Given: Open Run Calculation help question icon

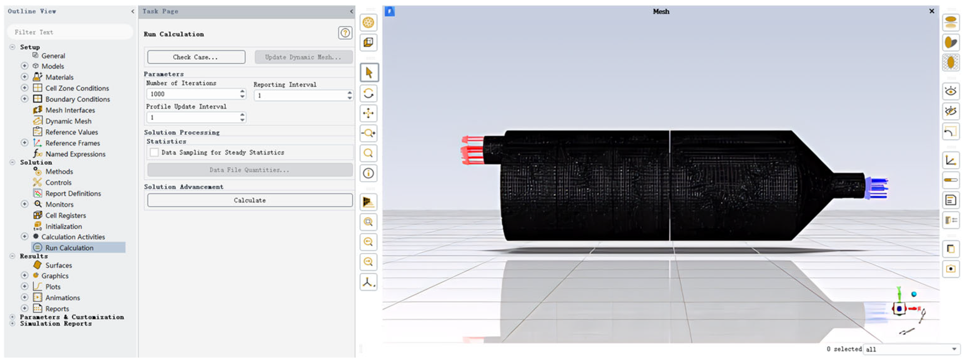Looking at the screenshot, I should pyautogui.click(x=345, y=33).
